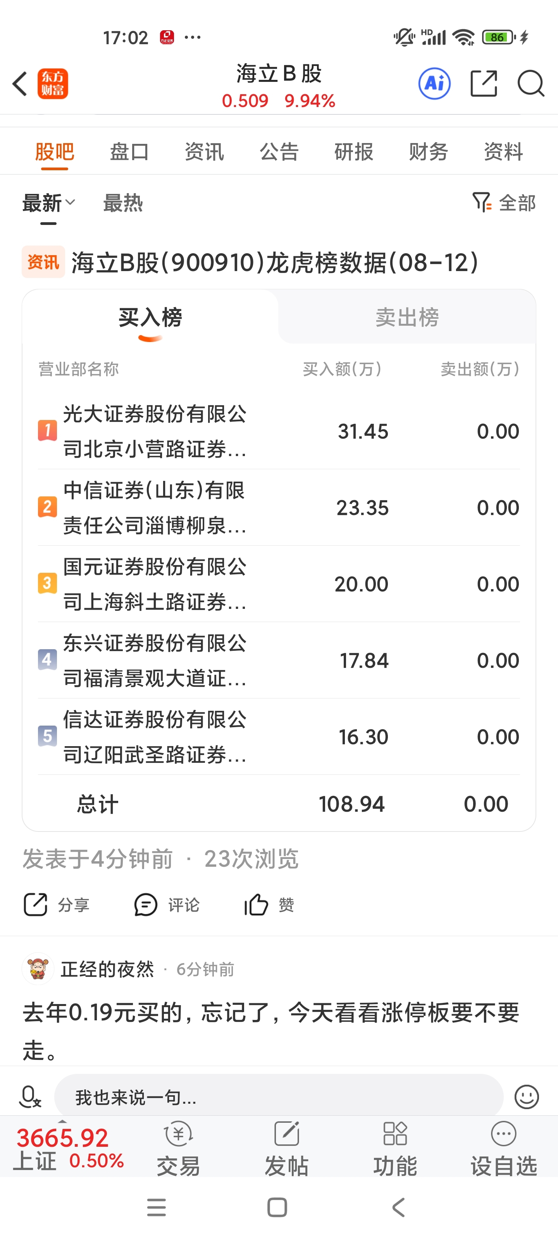The width and height of the screenshot is (558, 1241).
Task: Tap the voice input microphone icon
Action: (30, 1097)
